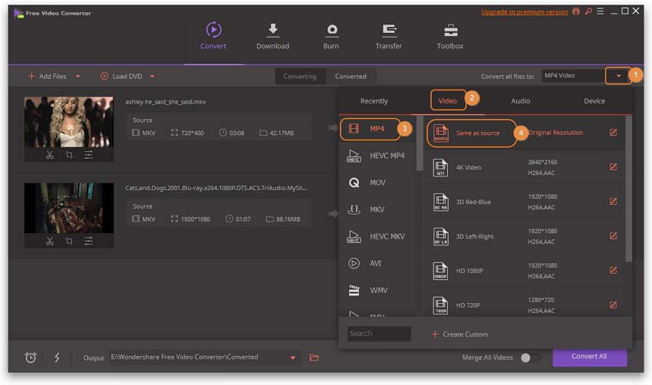Image resolution: width=652 pixels, height=385 pixels.
Task: Edit the Same as source preset
Action: pos(613,132)
